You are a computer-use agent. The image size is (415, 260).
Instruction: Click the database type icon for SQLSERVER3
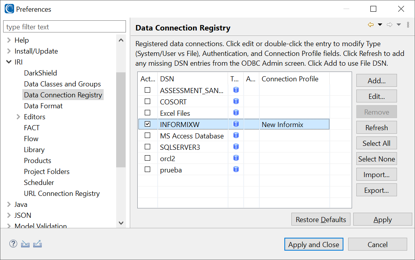click(x=236, y=147)
